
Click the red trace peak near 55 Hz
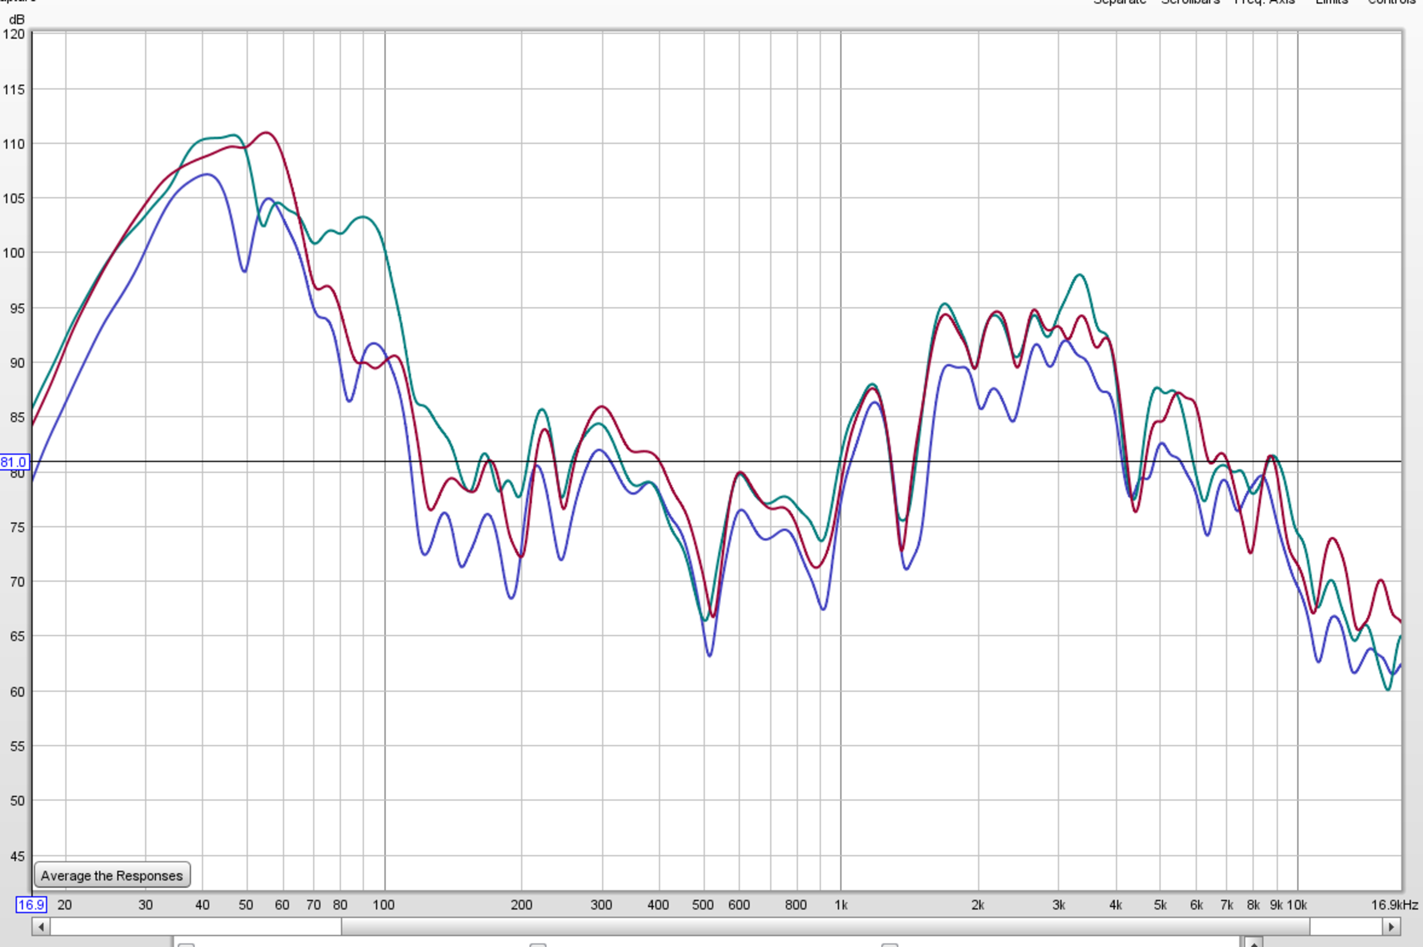point(266,132)
